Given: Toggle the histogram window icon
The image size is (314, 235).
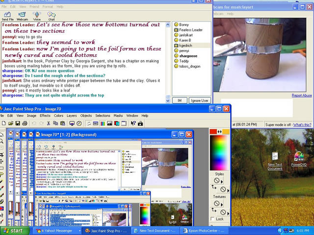Looking at the screenshot, I should tap(109, 123).
